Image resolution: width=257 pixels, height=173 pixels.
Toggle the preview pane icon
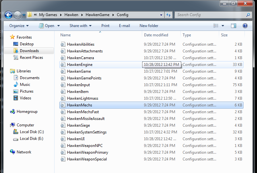click(234, 26)
